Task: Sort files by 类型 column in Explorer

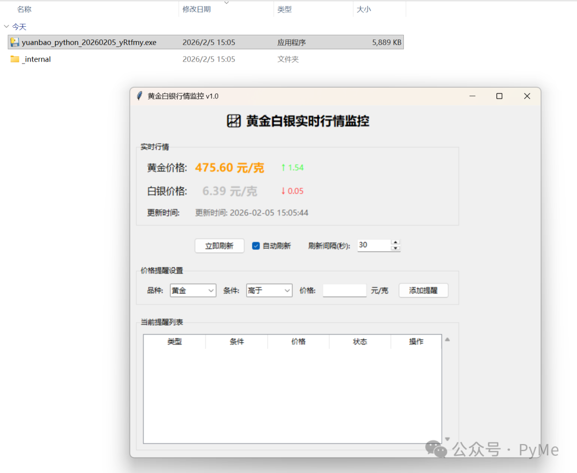Action: [x=284, y=9]
